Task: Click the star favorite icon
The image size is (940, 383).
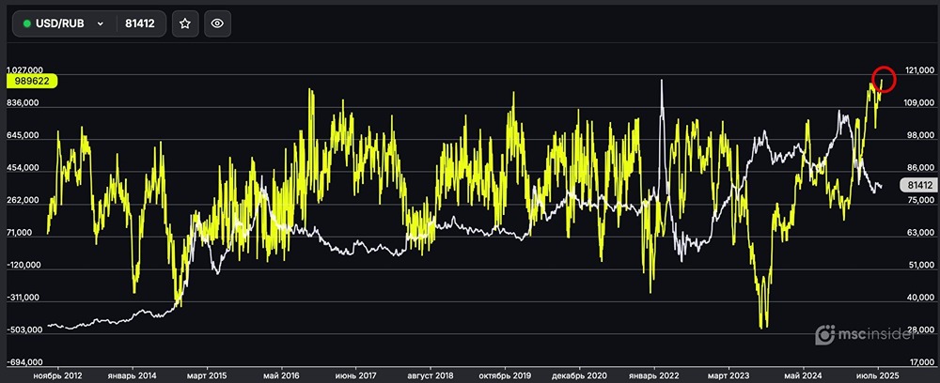Action: coord(185,24)
